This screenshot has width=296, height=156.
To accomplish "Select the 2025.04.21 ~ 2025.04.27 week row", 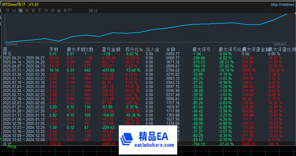I will click(24, 58).
